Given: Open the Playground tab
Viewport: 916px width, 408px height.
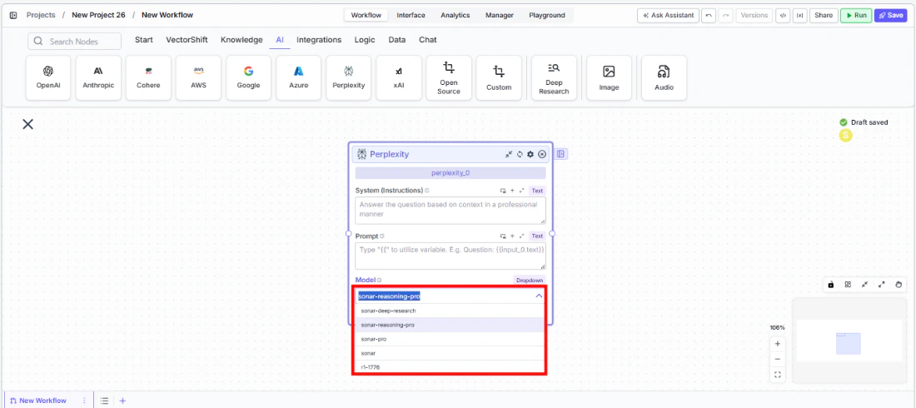Looking at the screenshot, I should (547, 15).
